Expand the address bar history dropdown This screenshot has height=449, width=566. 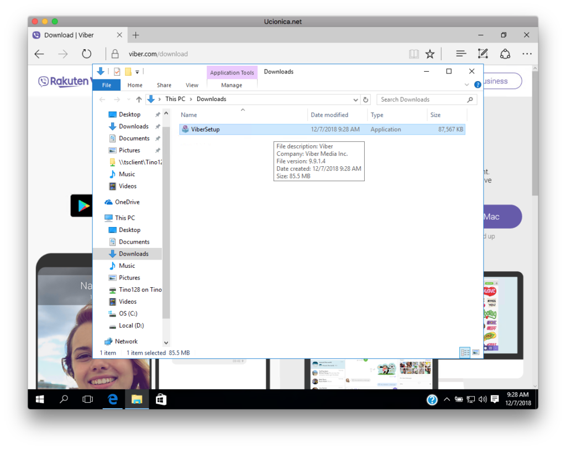355,100
